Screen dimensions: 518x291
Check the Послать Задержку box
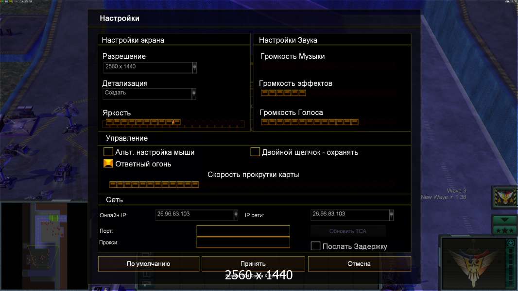[x=315, y=246]
